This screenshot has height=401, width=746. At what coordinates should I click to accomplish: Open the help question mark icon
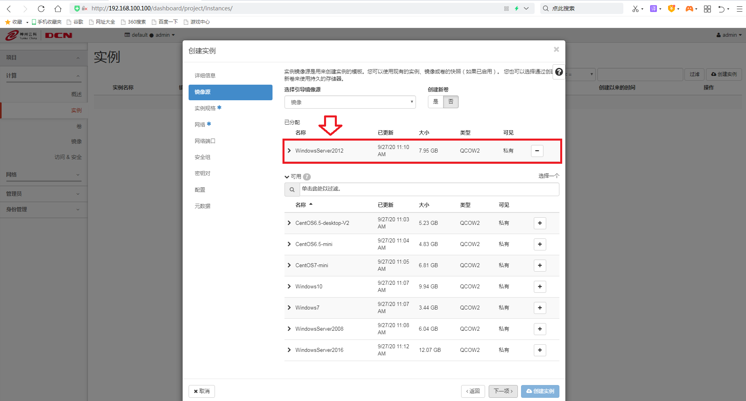coord(558,72)
